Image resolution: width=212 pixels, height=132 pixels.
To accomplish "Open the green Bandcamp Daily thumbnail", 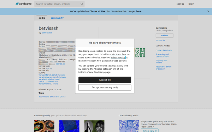I will pyautogui.click(x=94, y=126).
